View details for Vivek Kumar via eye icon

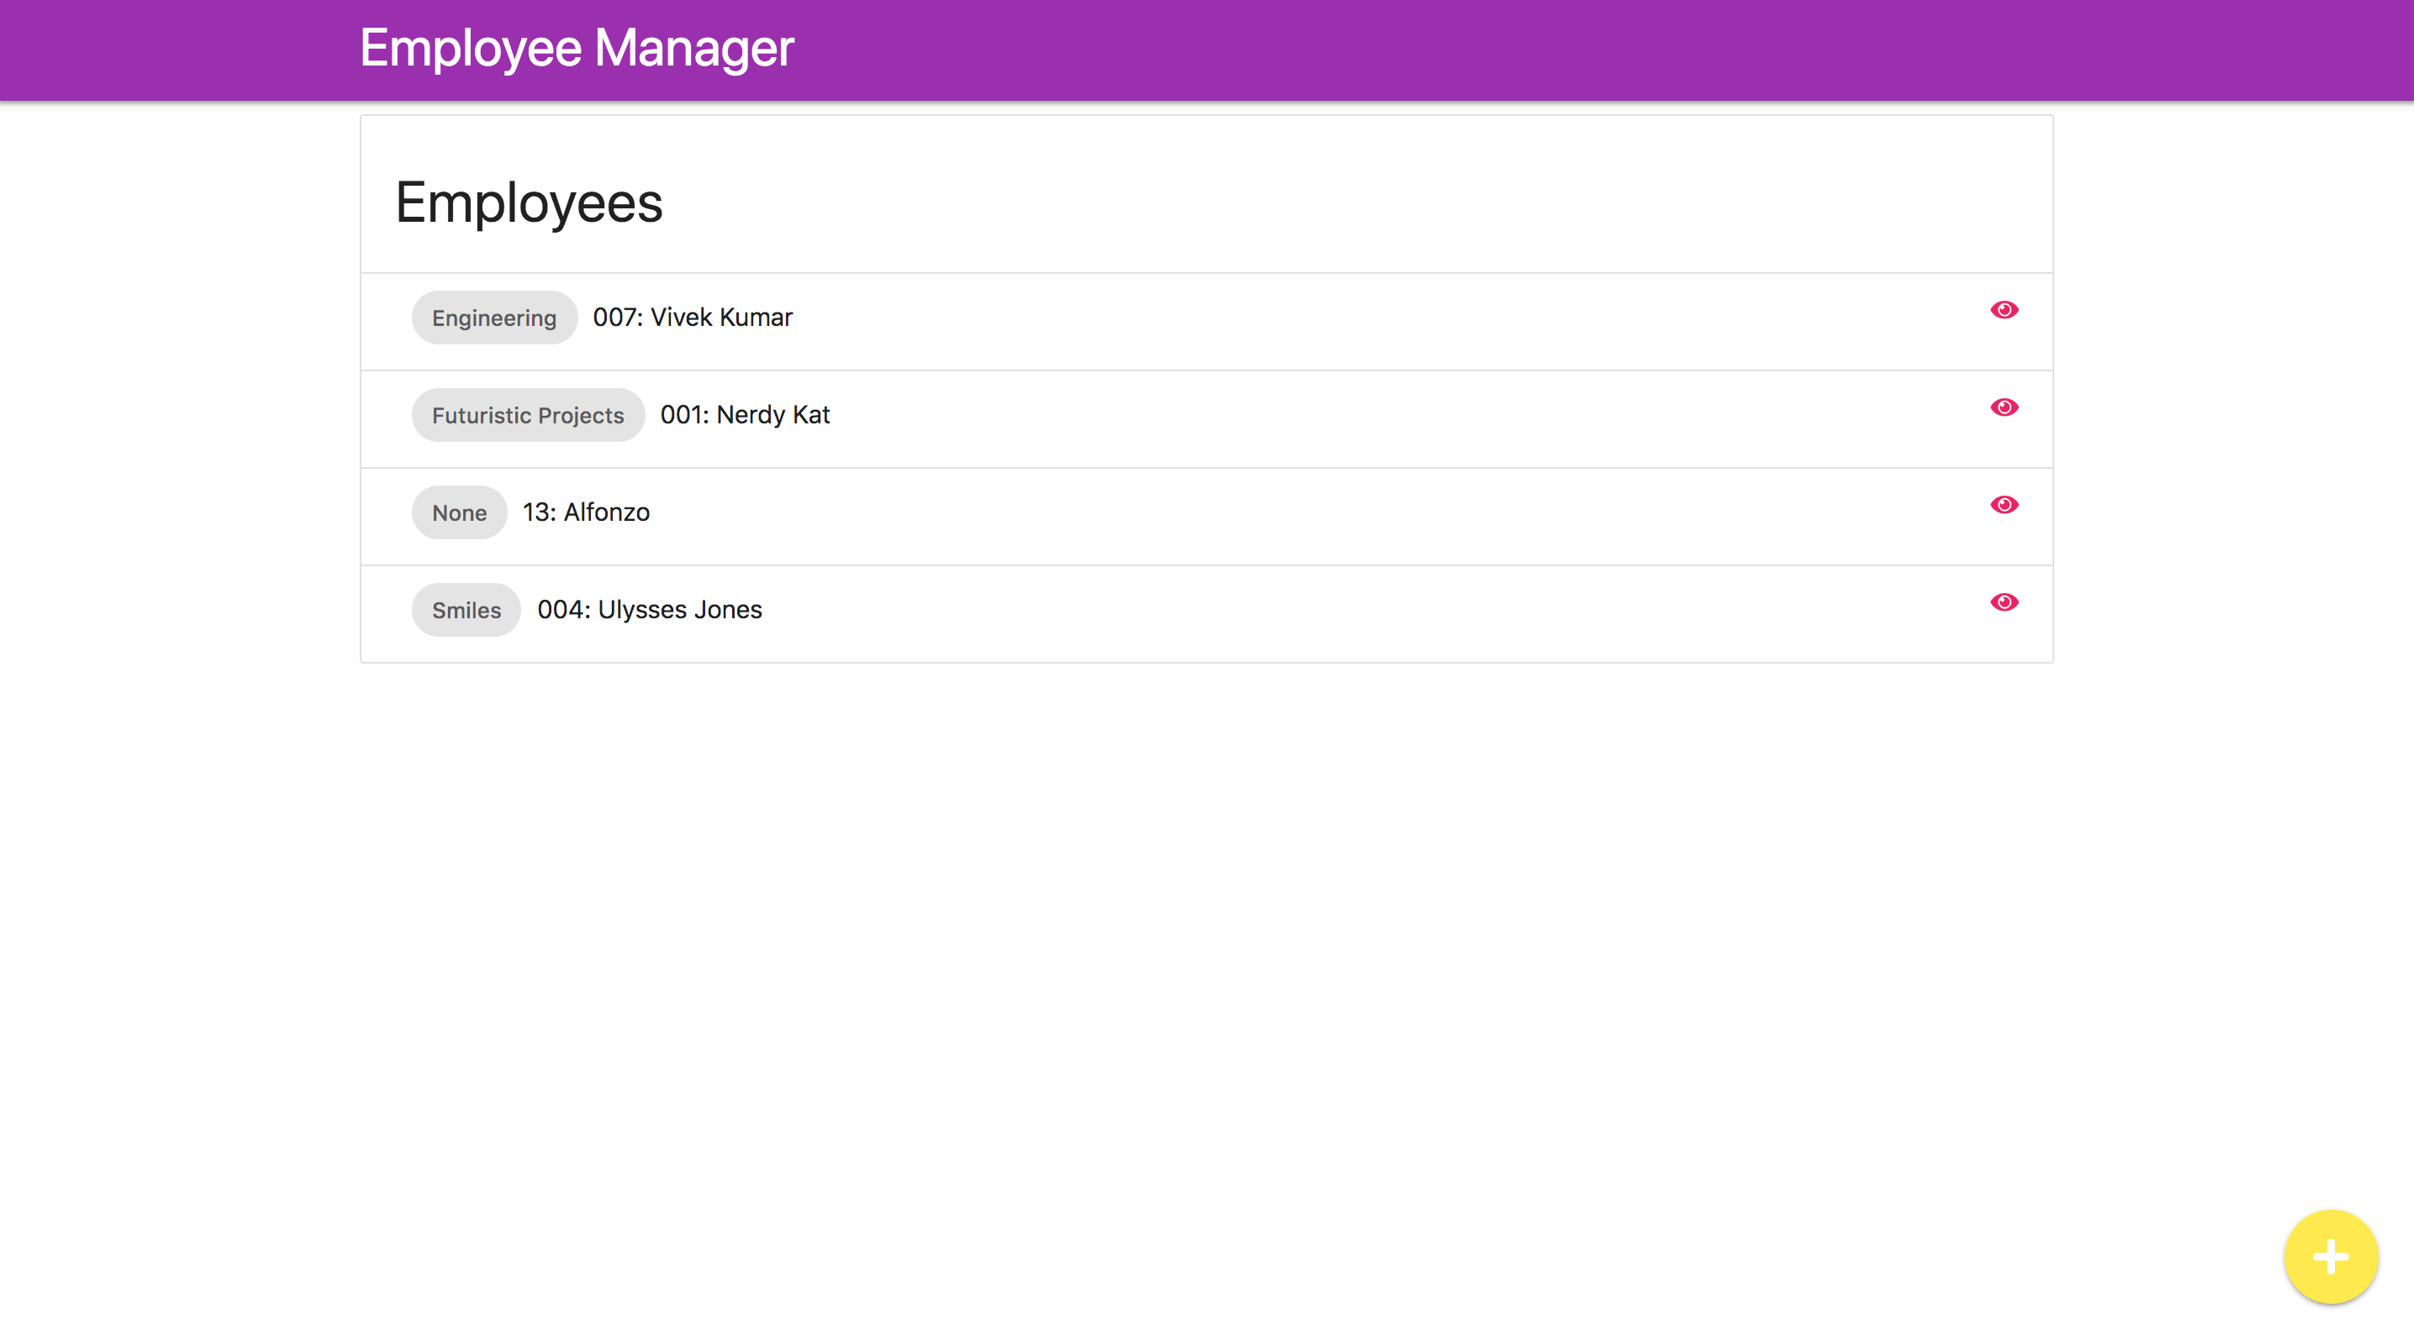(2004, 310)
